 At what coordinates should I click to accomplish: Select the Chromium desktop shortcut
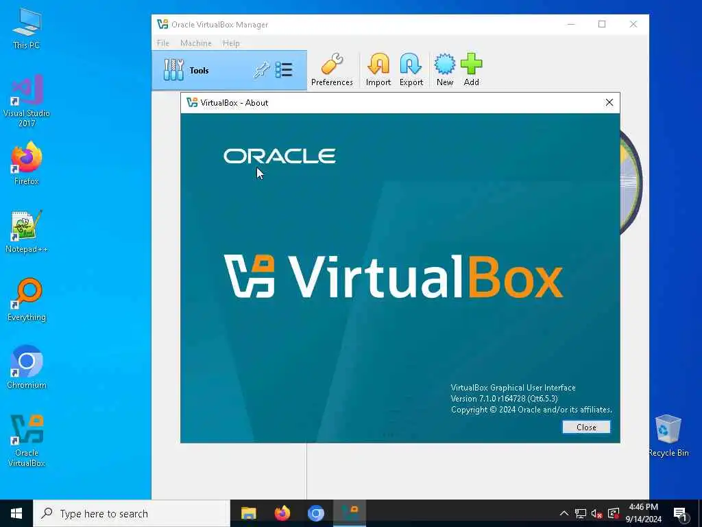coord(27,368)
